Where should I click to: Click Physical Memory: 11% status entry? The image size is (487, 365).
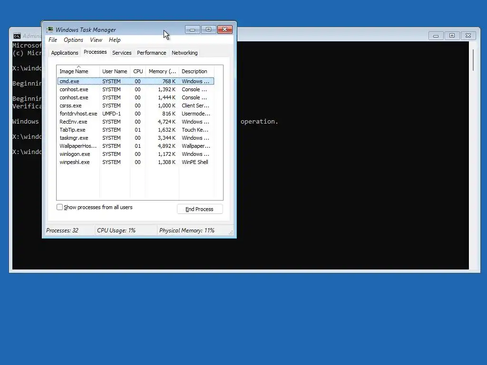(186, 231)
